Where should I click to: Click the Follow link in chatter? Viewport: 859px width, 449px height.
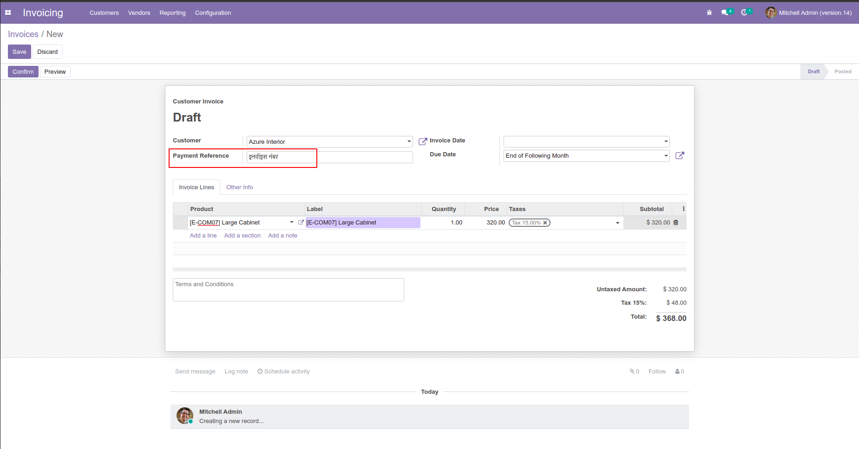(657, 372)
